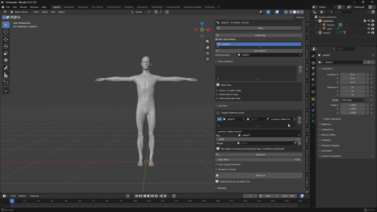Open the Render menu

[23, 7]
